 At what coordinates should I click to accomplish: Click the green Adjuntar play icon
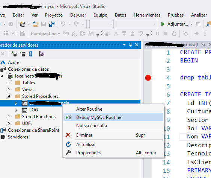(163, 24)
